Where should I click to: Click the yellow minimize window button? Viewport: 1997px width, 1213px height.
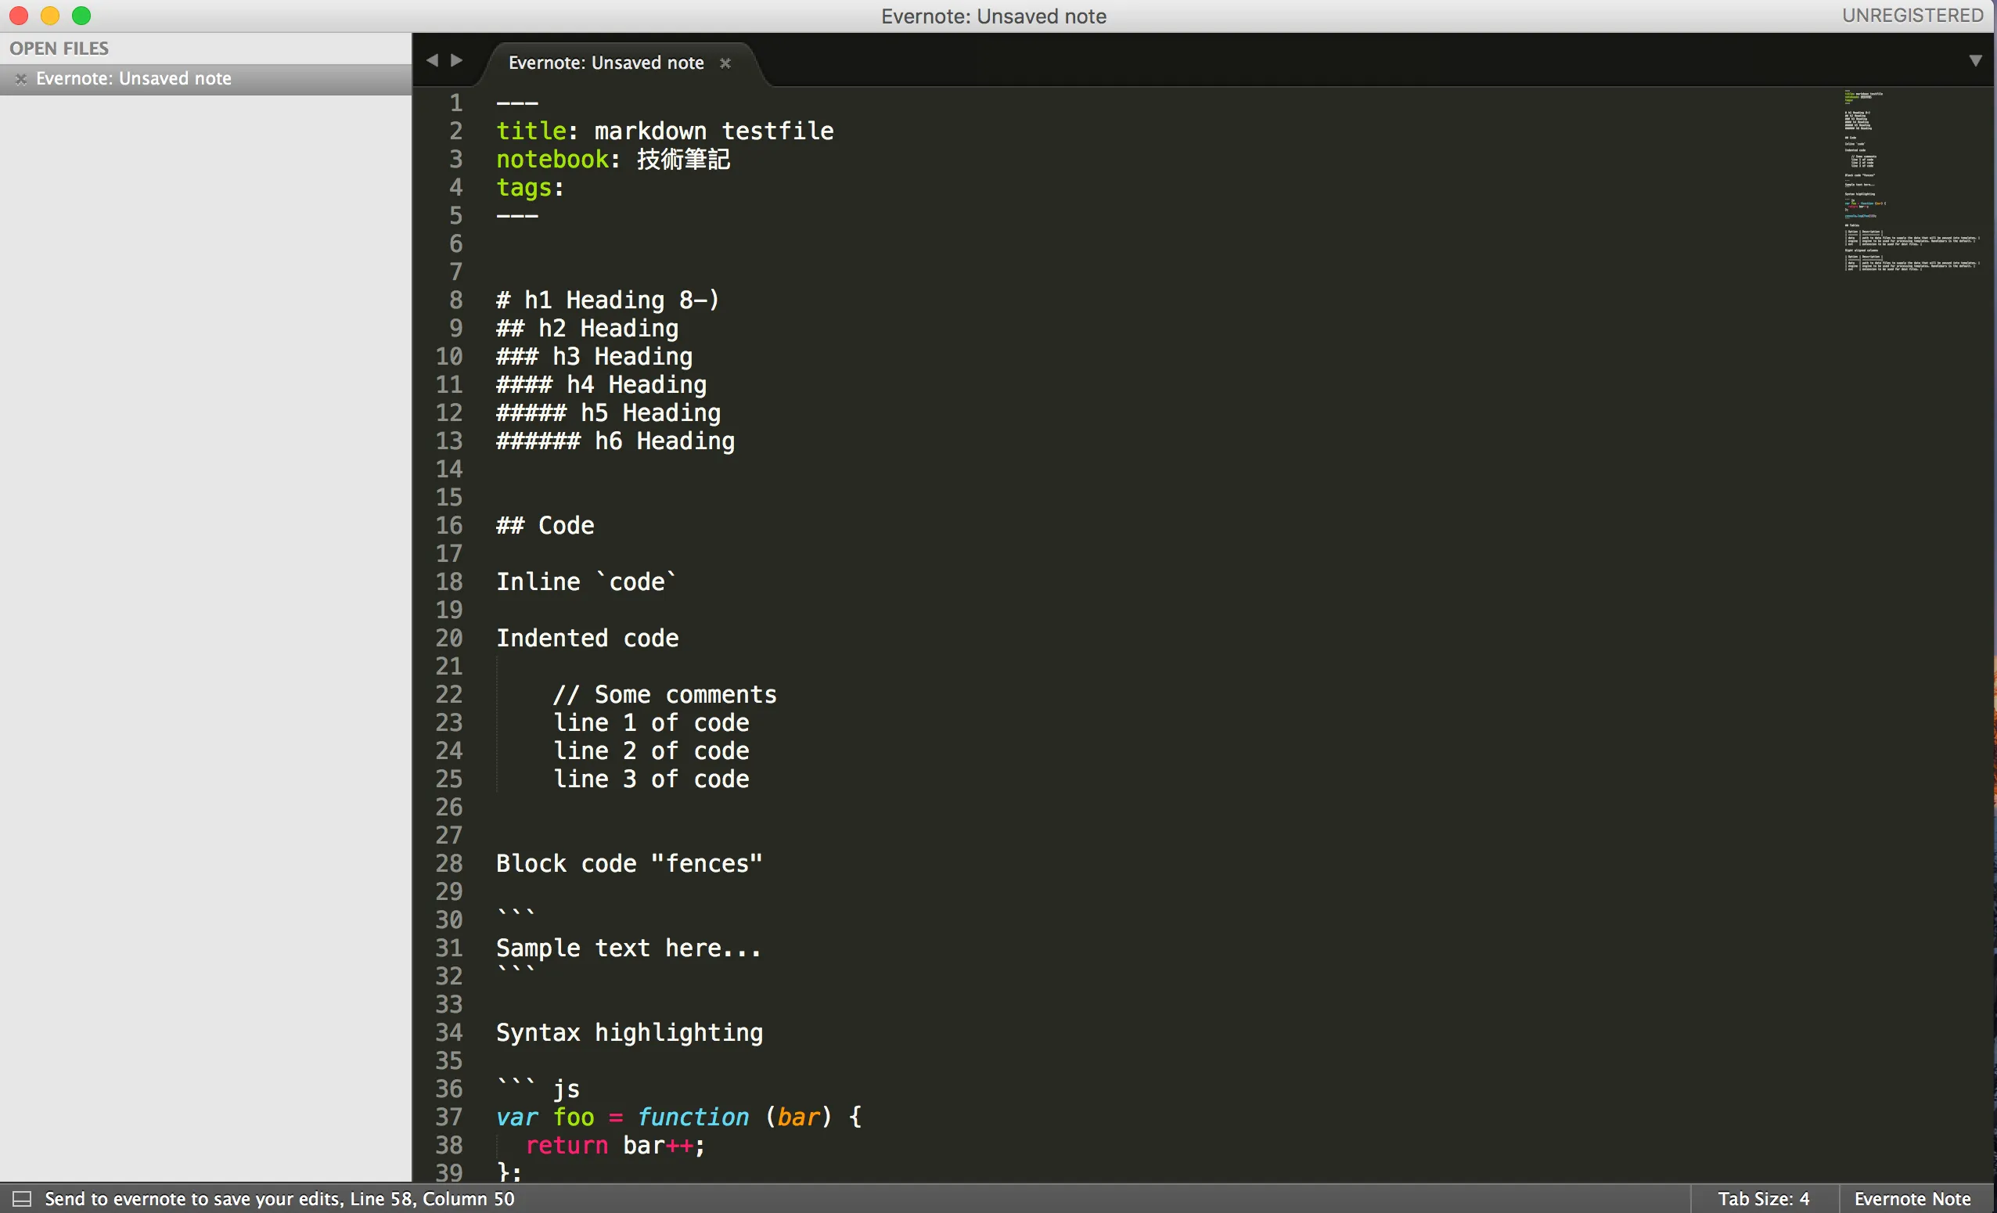49,16
